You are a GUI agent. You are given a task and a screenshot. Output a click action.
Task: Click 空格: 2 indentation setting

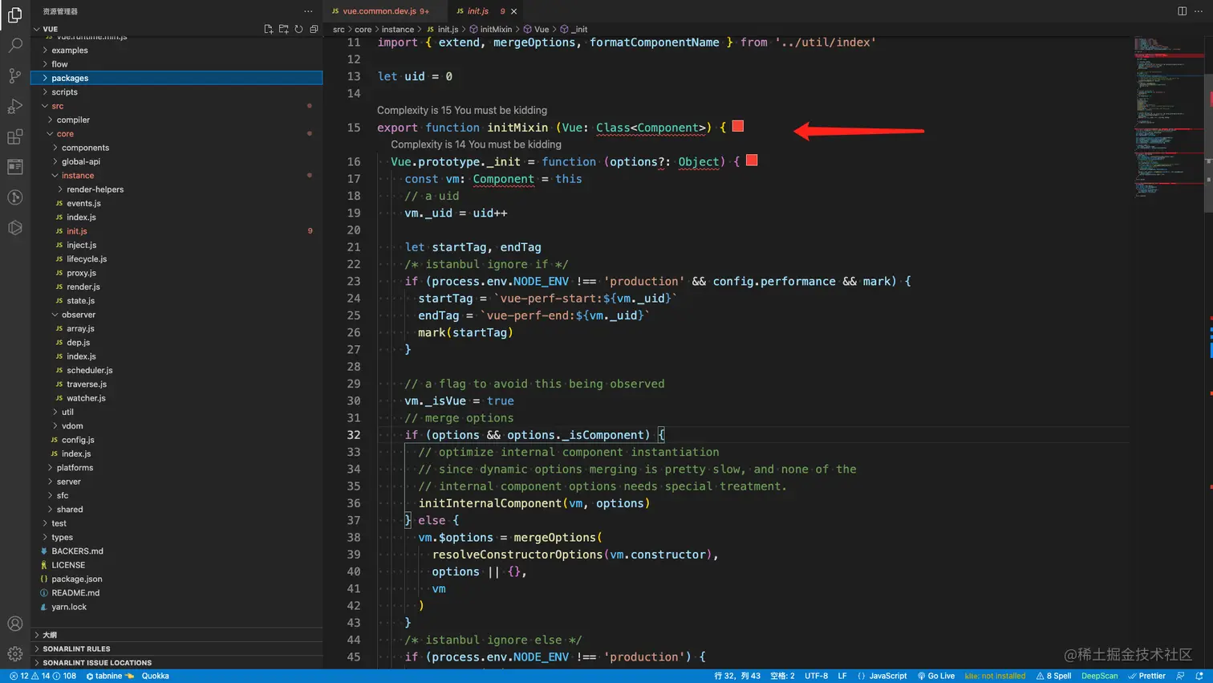(x=782, y=676)
